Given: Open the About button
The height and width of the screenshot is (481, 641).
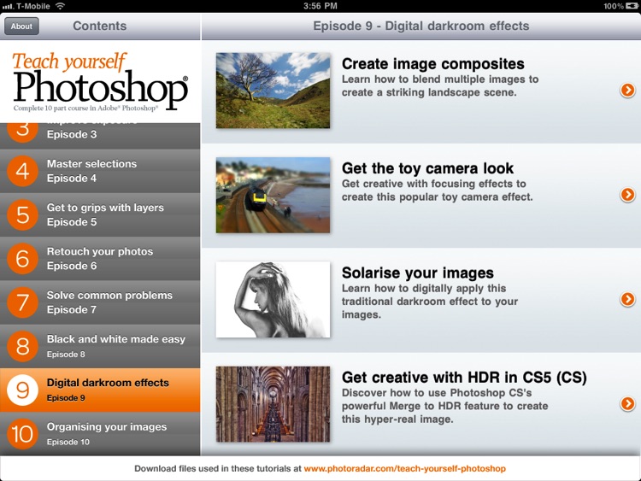Looking at the screenshot, I should click(21, 26).
